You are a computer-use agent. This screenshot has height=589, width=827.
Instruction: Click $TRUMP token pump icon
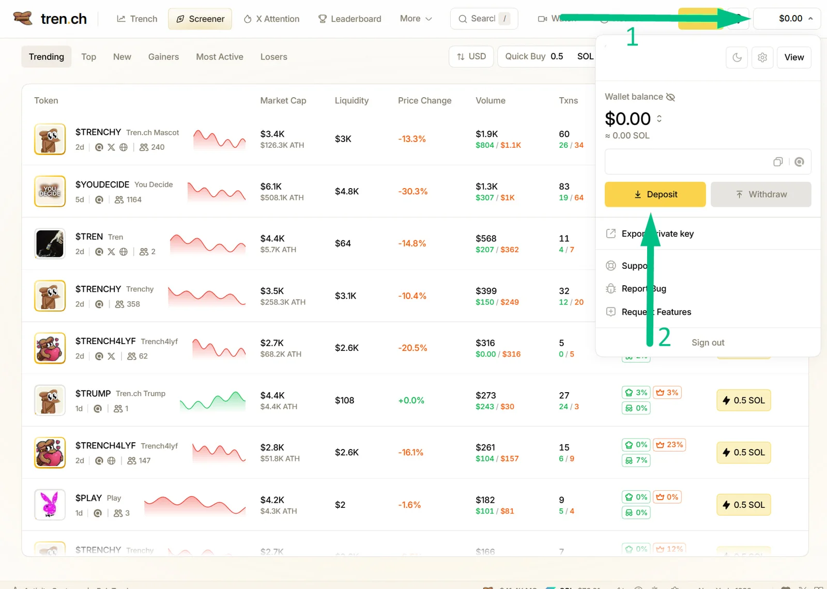click(98, 409)
